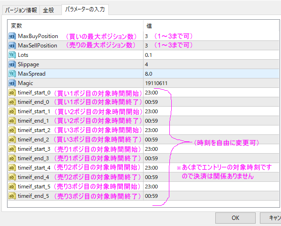Click the integer icon next to MaxSellPosition
This screenshot has height=226, width=281.
[x=12, y=46]
